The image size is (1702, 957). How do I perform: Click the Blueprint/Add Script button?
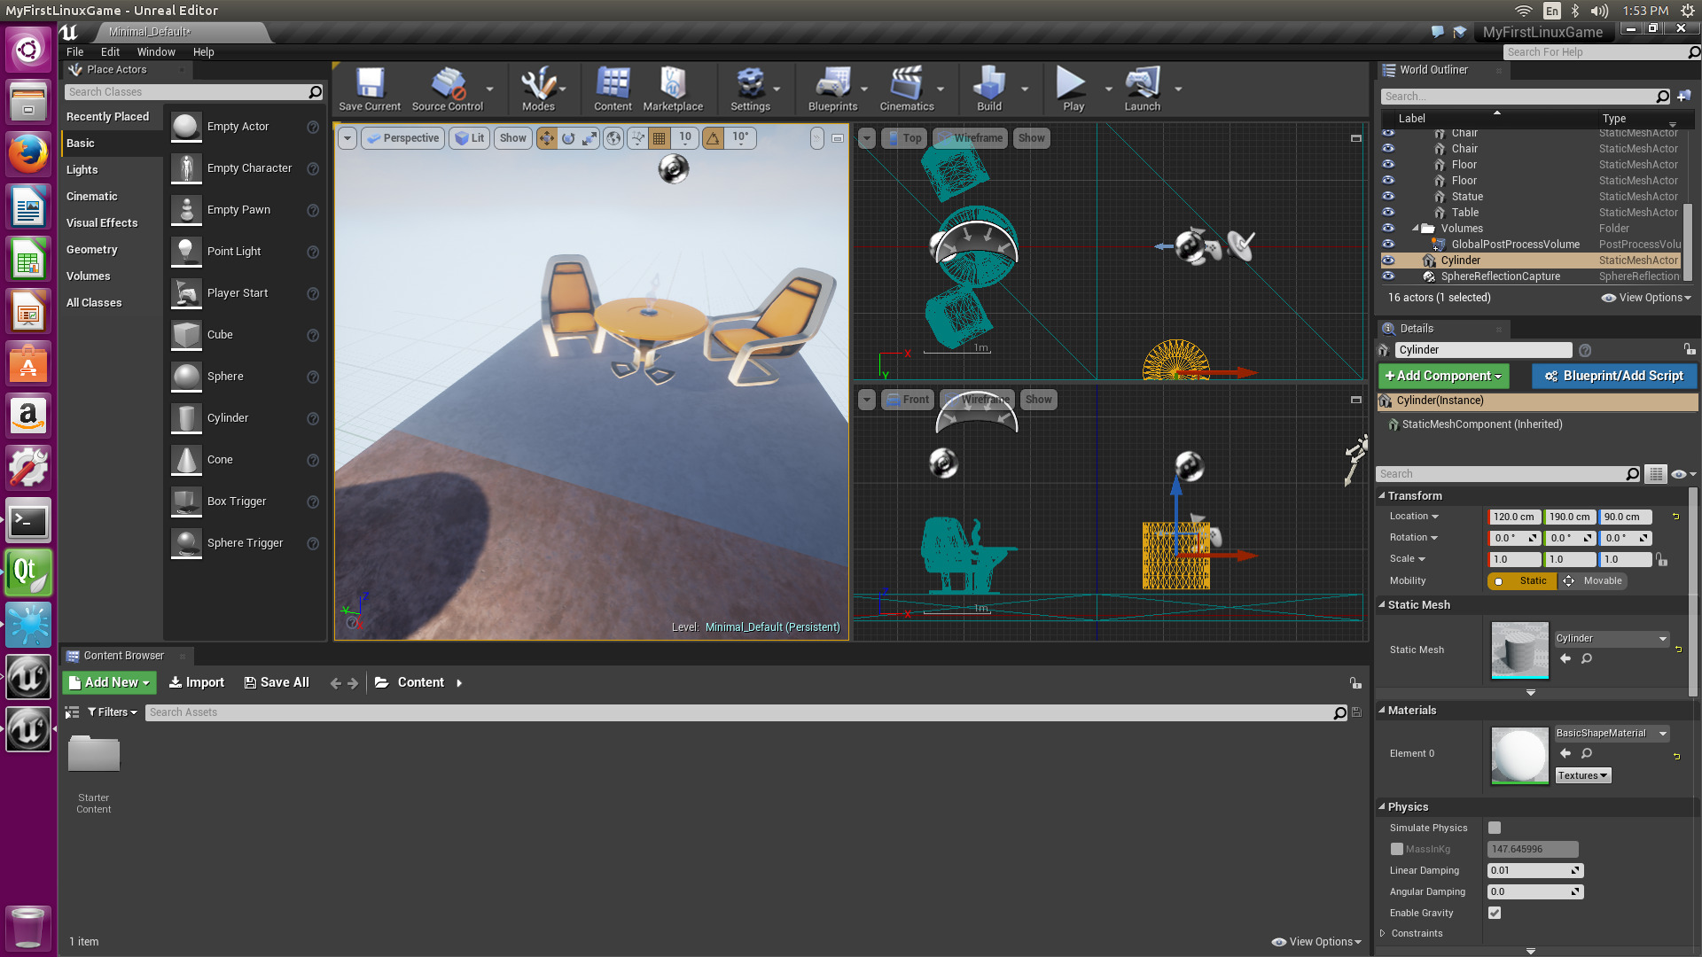[x=1613, y=376]
